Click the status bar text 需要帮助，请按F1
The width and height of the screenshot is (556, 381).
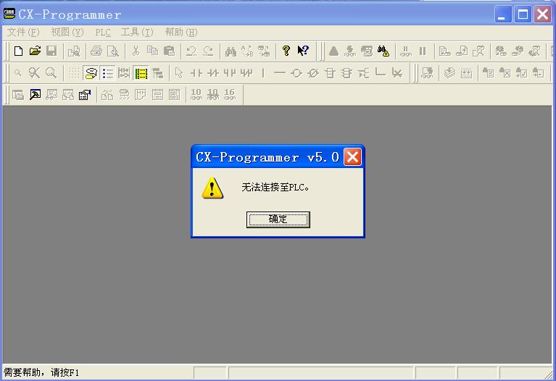pos(41,372)
